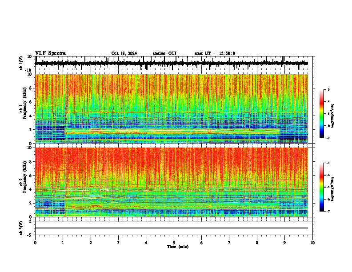
Task: Click the "Time (min)" axis label
Action: tap(178, 247)
